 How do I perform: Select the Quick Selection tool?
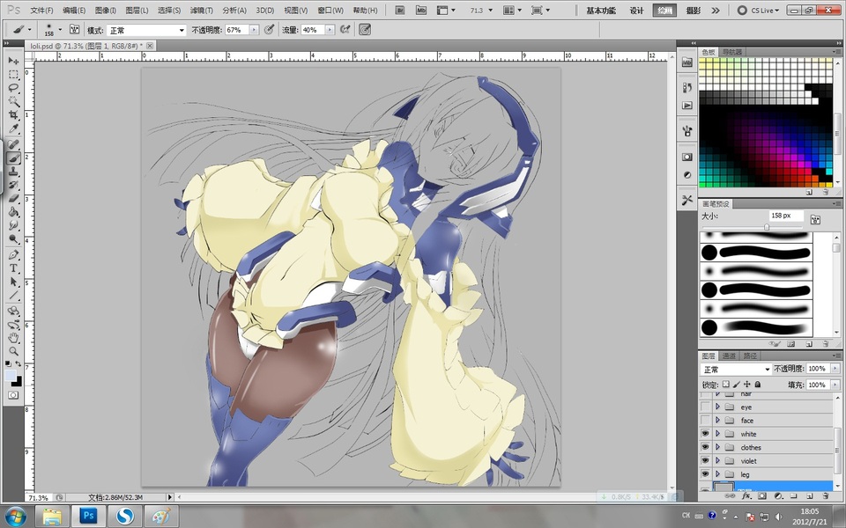tap(13, 101)
